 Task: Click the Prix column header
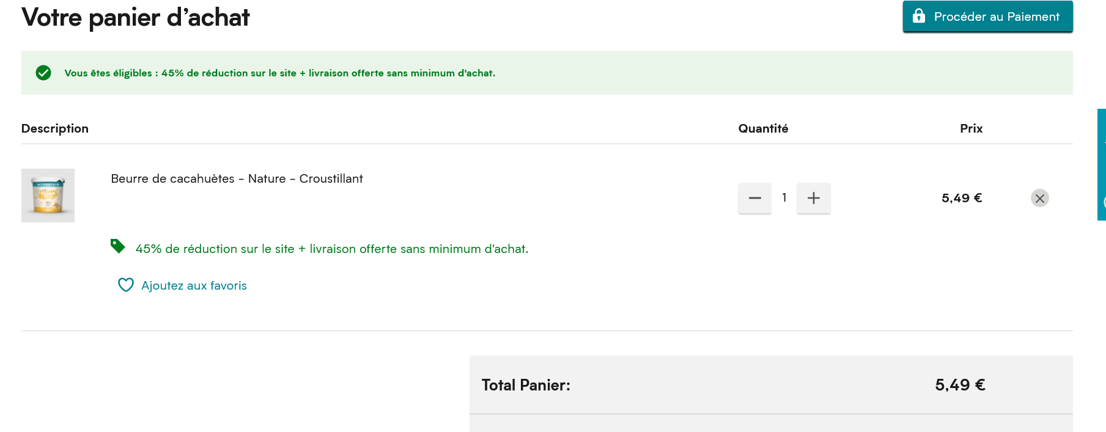[x=971, y=128]
